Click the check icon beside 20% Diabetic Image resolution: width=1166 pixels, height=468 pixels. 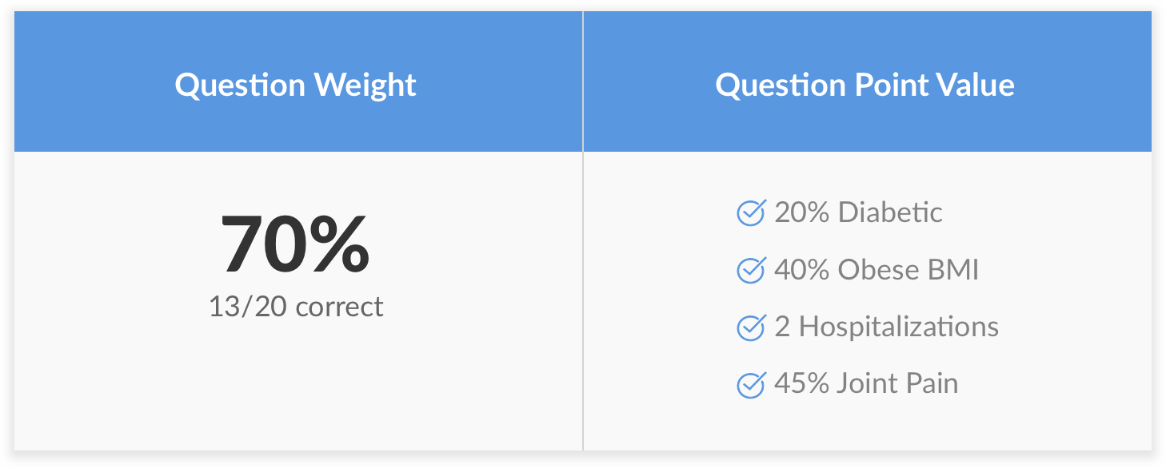(x=751, y=212)
